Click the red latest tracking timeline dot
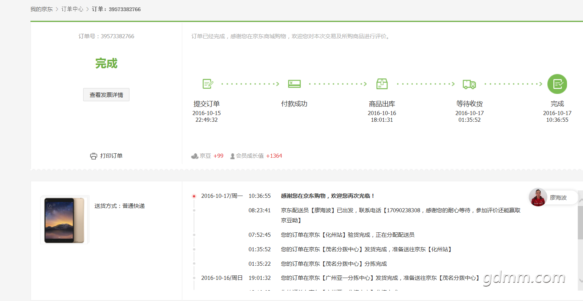The height and width of the screenshot is (301, 583). click(x=194, y=196)
